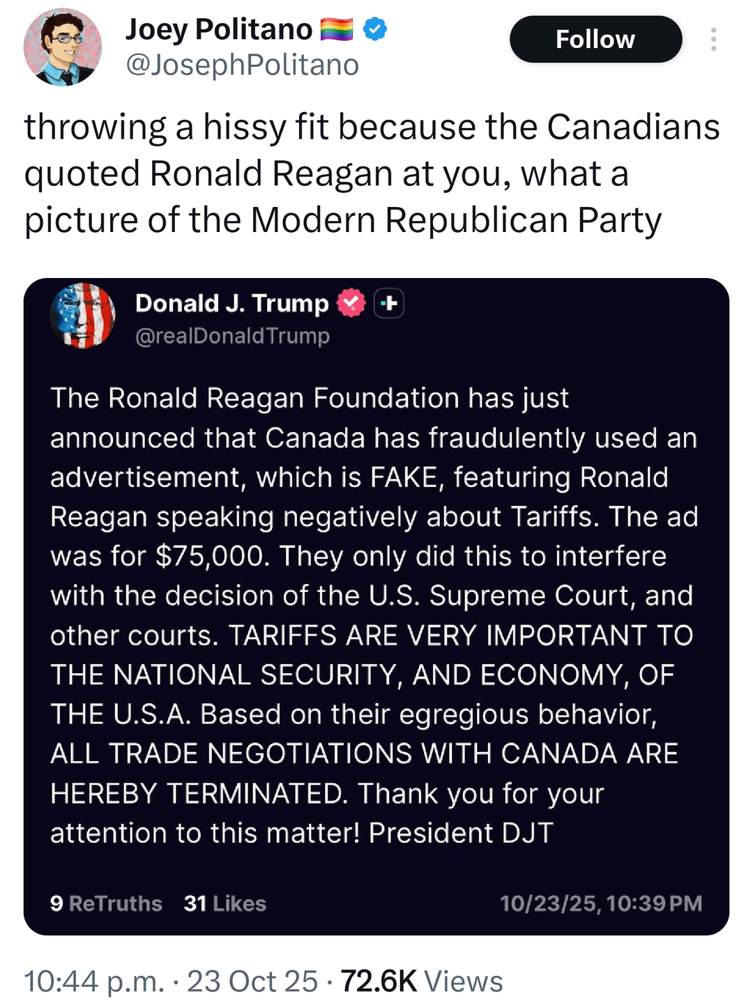Click Donald J. Trump's flag-face avatar
Screen dimensions: 753x1005
click(x=82, y=315)
